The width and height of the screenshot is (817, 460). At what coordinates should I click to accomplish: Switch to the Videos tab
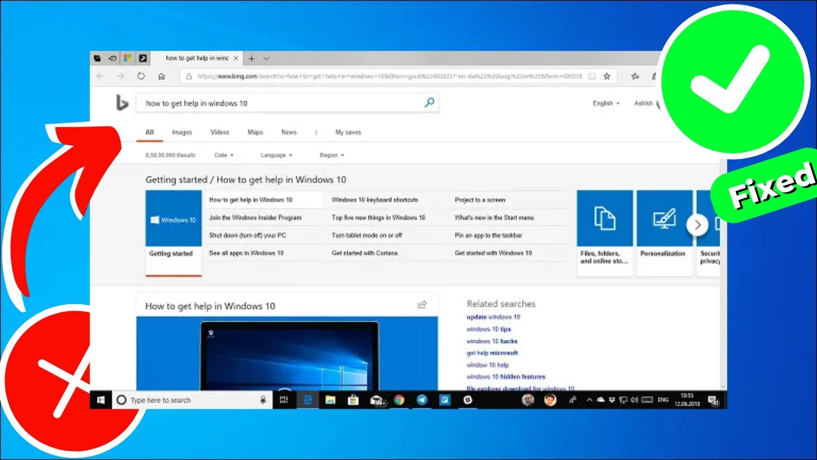tap(220, 132)
